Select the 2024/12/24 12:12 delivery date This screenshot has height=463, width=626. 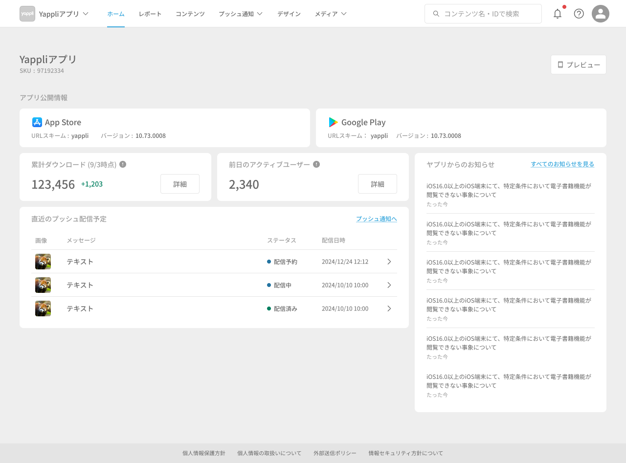(345, 262)
